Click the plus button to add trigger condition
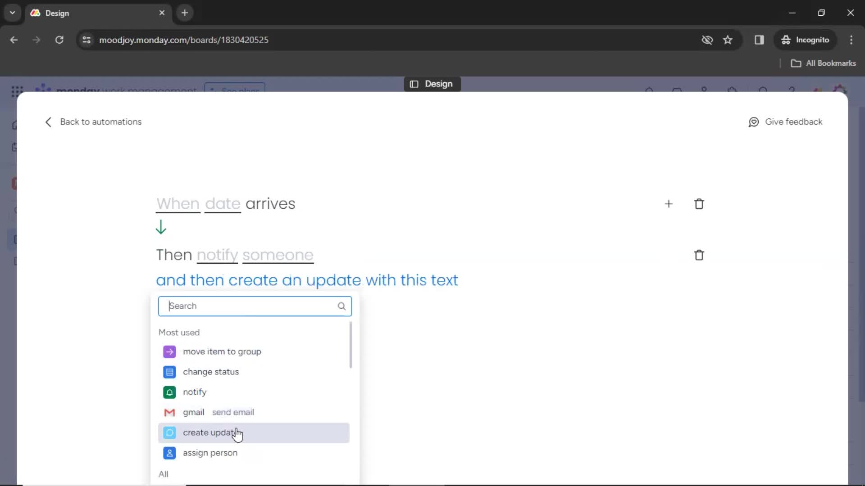 (x=669, y=203)
